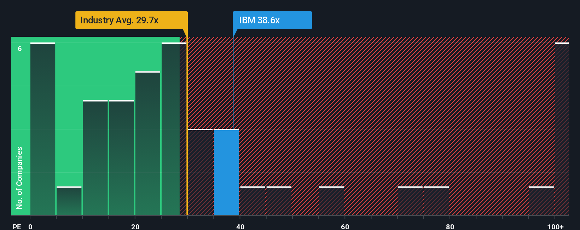The height and width of the screenshot is (230, 580).
Task: Click the bar at PE 75-80
Action: click(436, 201)
